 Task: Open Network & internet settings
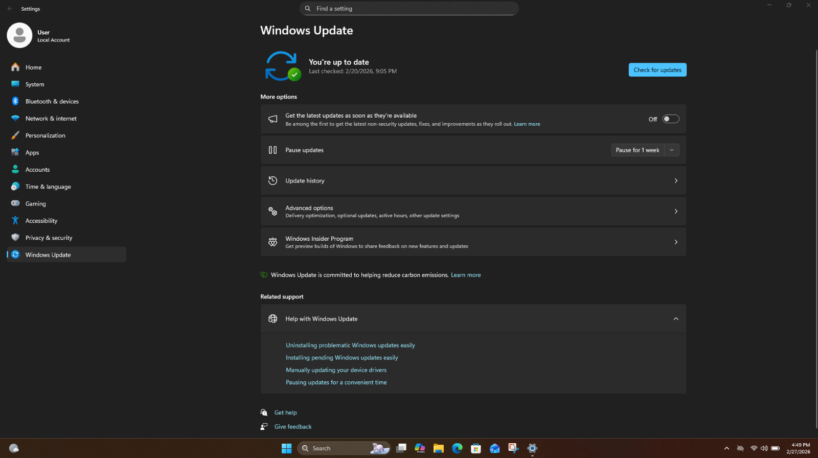[66, 118]
